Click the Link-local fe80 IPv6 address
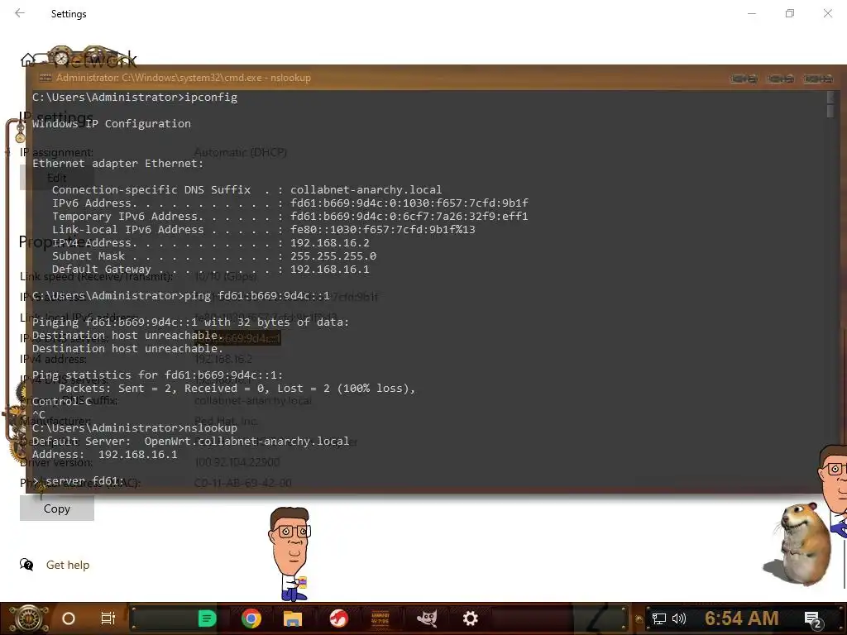 pyautogui.click(x=383, y=230)
